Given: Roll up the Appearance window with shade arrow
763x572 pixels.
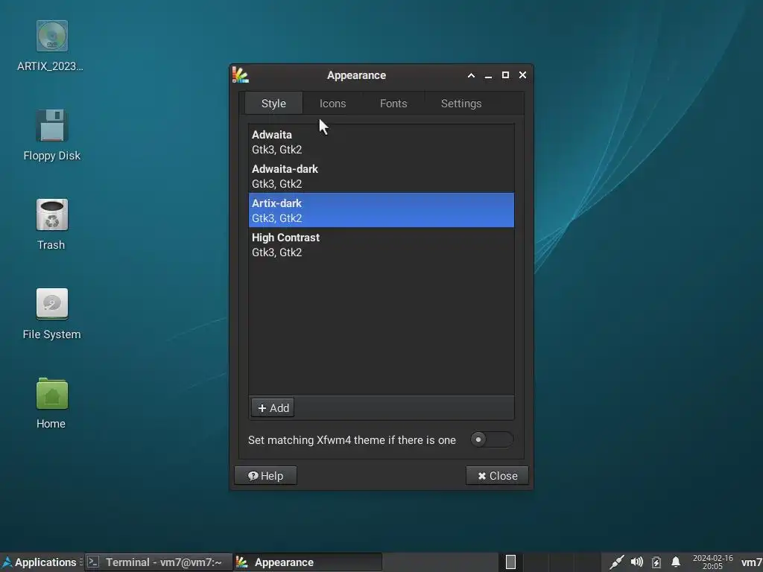Looking at the screenshot, I should point(471,75).
